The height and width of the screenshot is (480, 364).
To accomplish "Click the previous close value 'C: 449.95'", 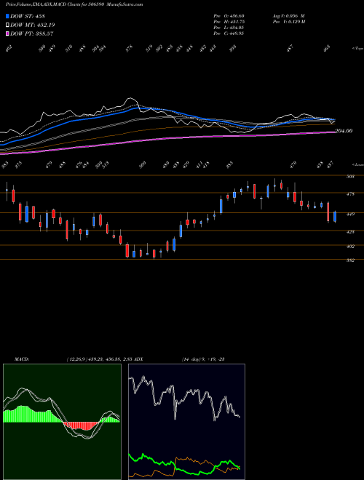I will 233,33.
